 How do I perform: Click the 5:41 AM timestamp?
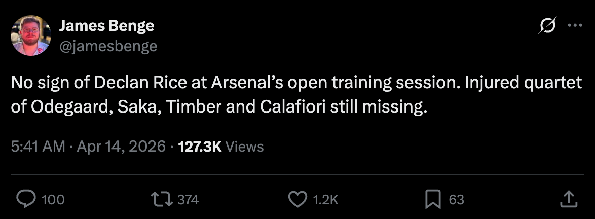pyautogui.click(x=38, y=147)
